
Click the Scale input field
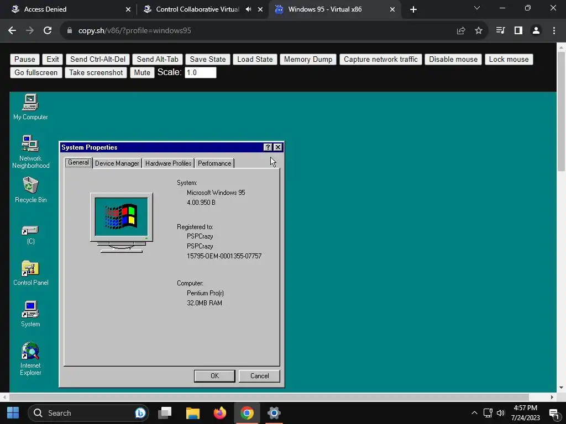pyautogui.click(x=200, y=72)
